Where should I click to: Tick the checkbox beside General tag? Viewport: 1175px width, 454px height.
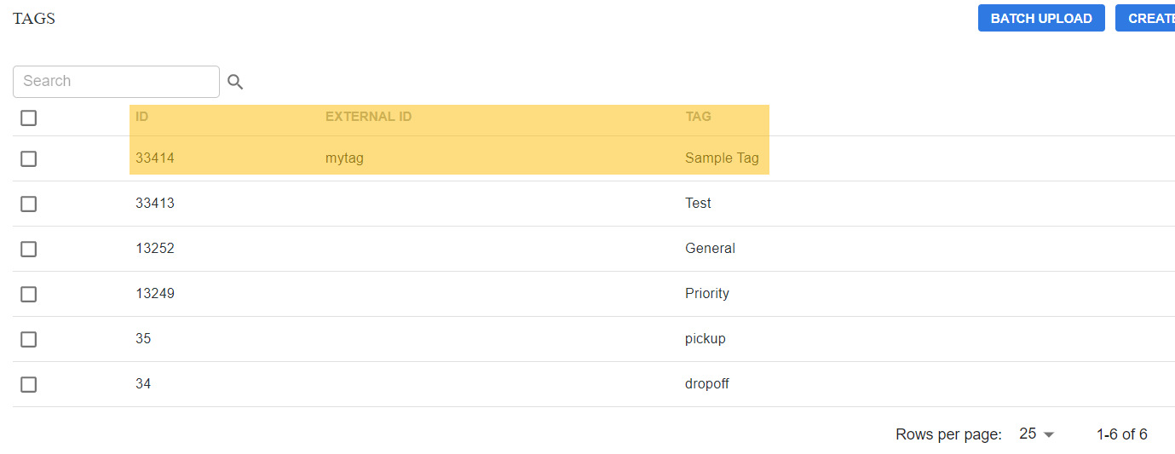(29, 249)
